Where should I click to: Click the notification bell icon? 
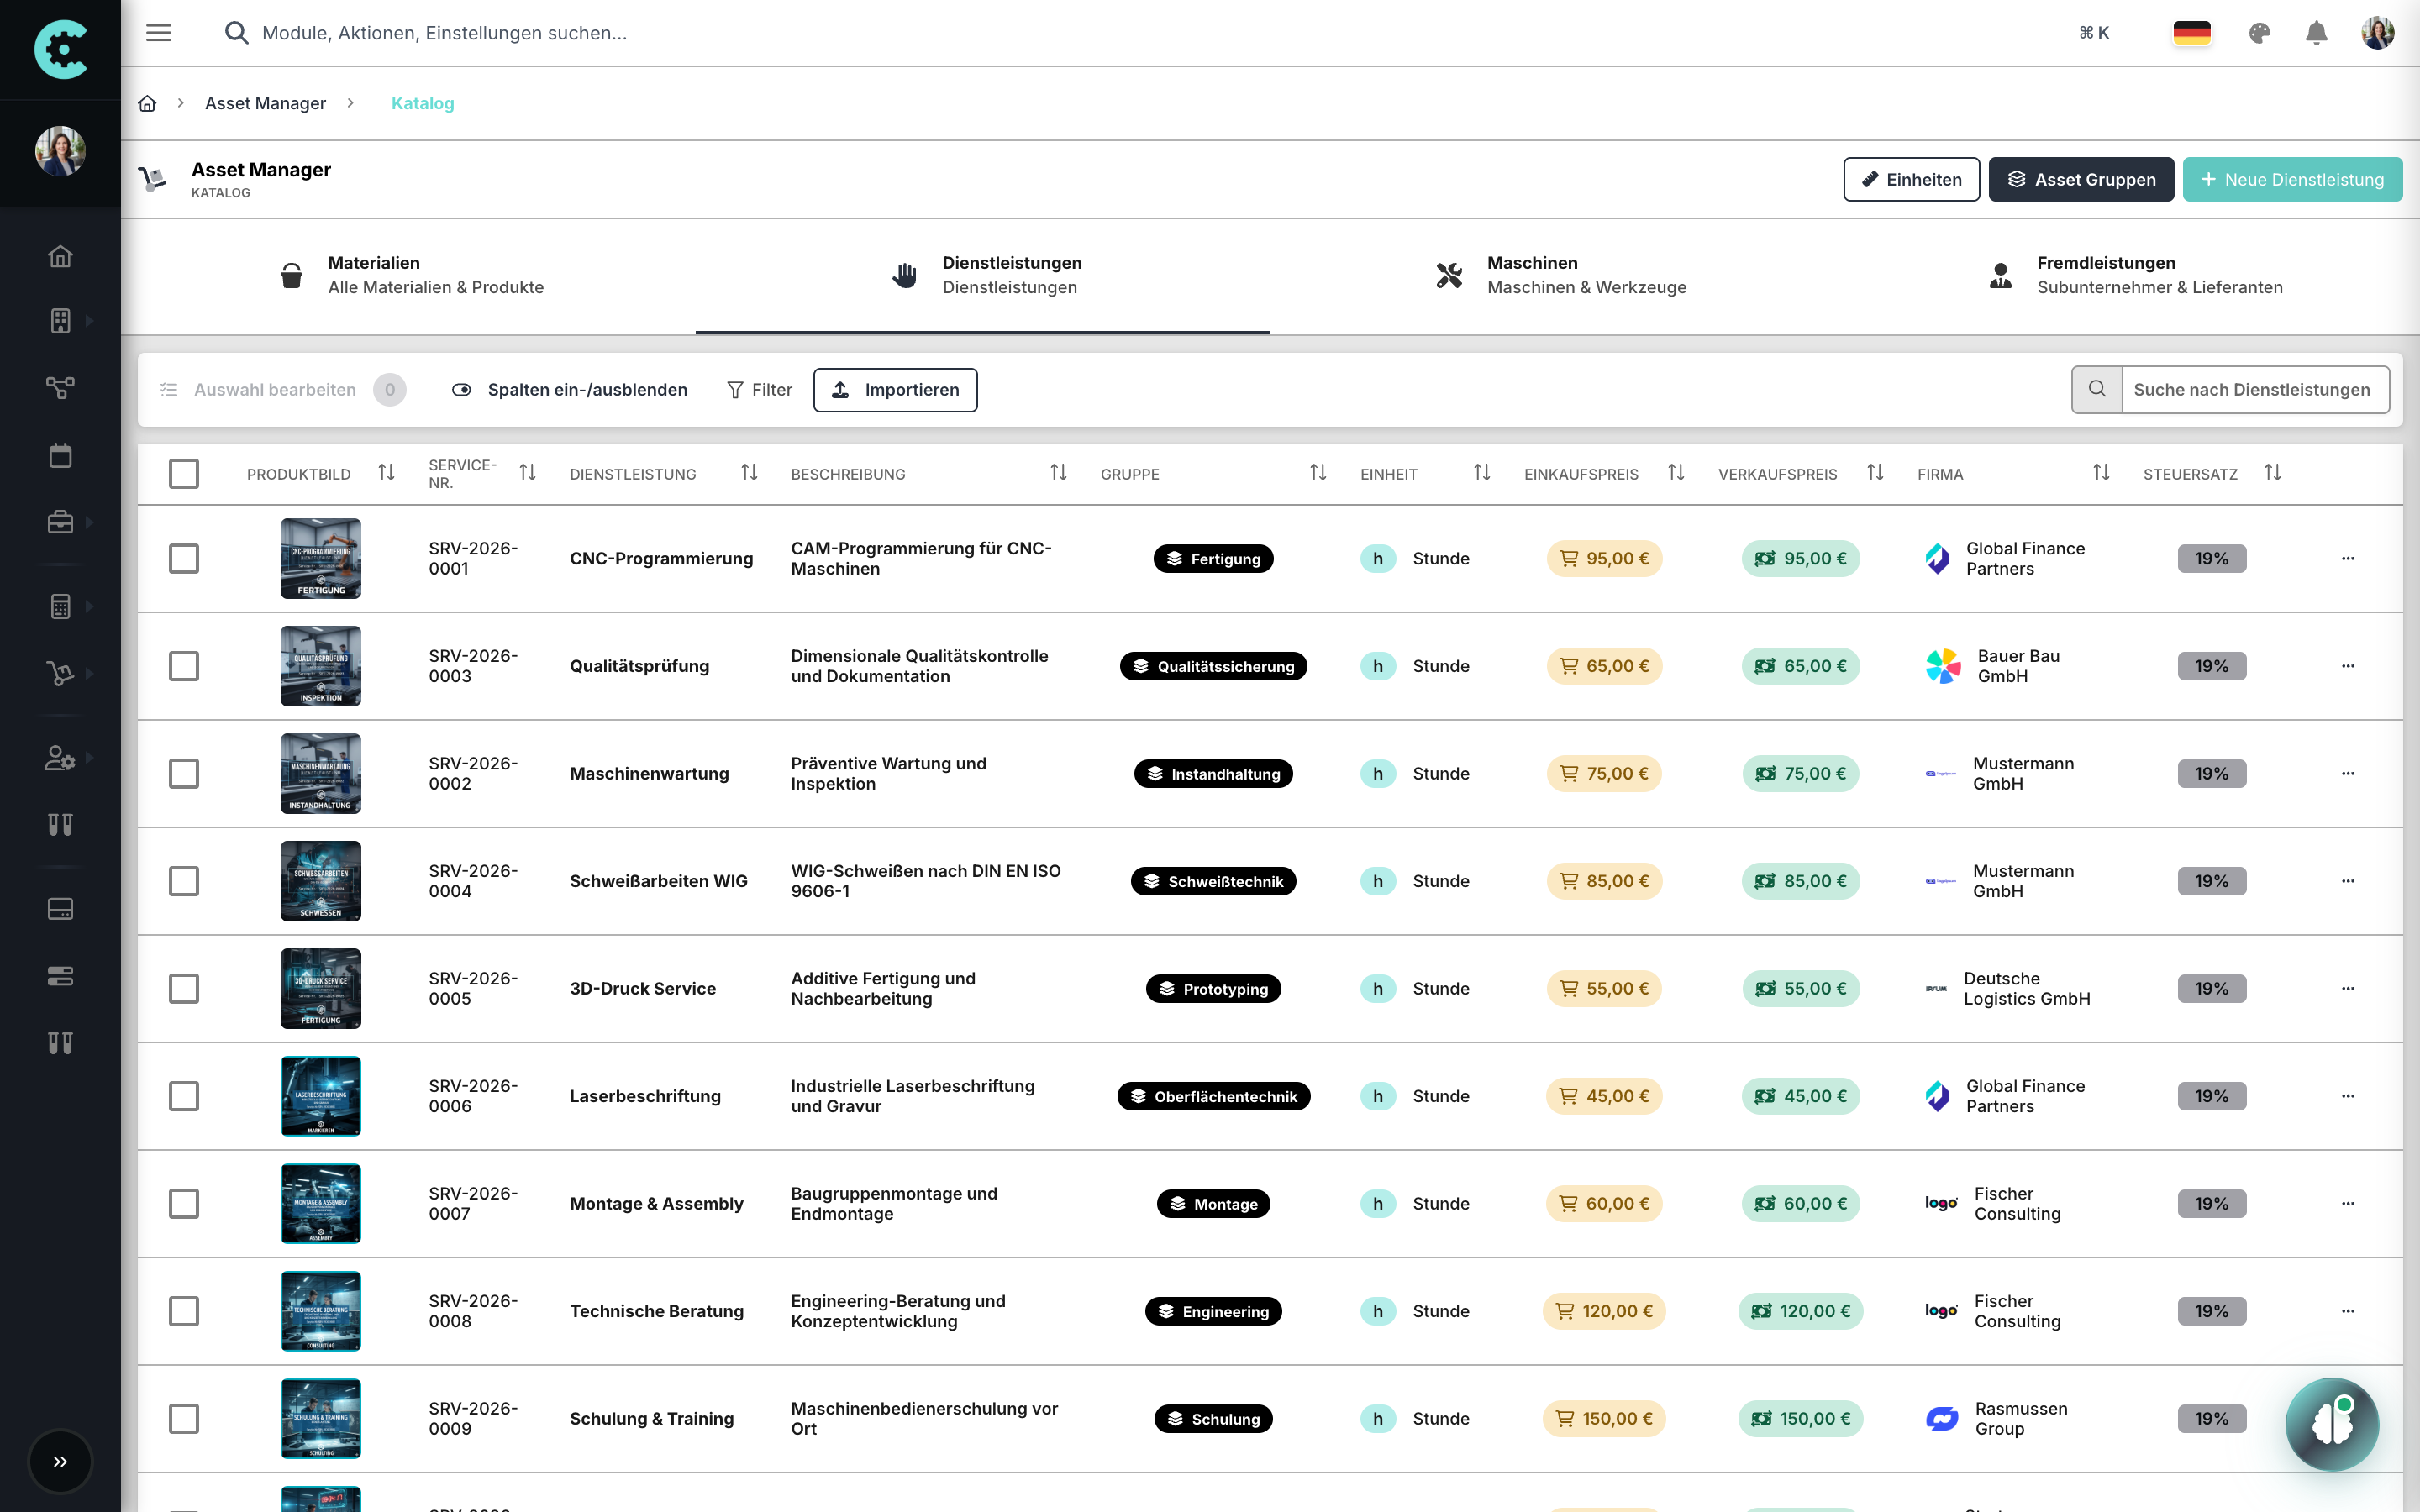tap(2316, 33)
